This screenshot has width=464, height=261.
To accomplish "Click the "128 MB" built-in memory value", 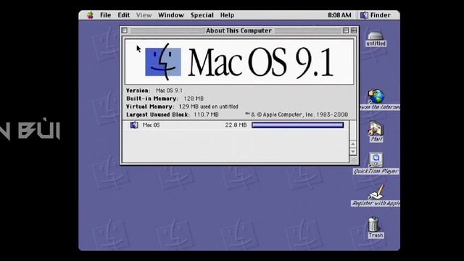I will pyautogui.click(x=194, y=99).
